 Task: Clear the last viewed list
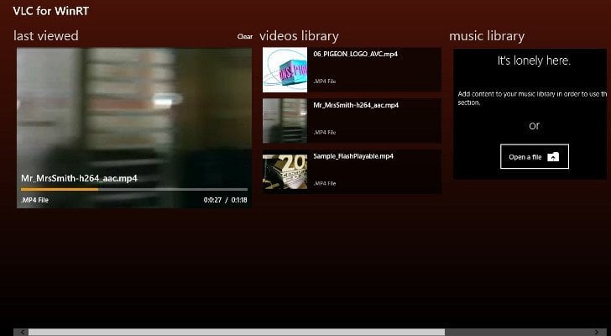pyautogui.click(x=245, y=37)
